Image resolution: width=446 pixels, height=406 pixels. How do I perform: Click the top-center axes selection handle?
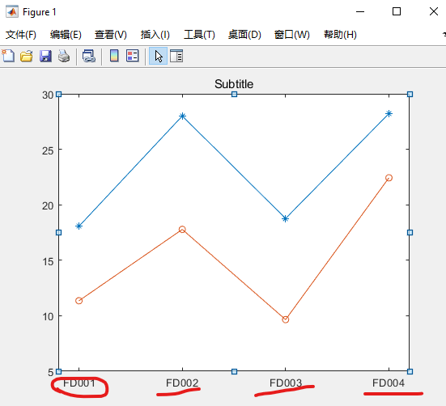(x=234, y=94)
